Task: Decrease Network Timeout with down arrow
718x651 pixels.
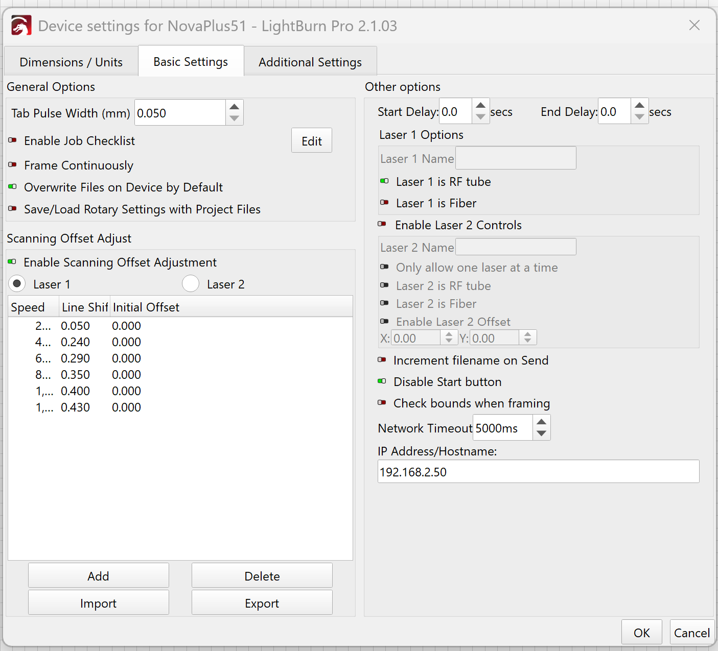Action: click(542, 433)
